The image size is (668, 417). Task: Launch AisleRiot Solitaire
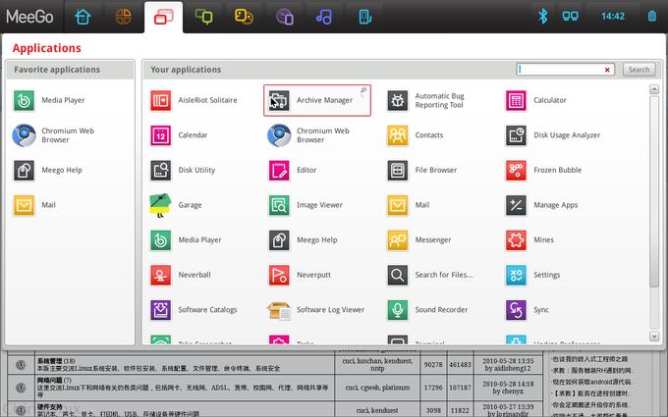point(161,100)
